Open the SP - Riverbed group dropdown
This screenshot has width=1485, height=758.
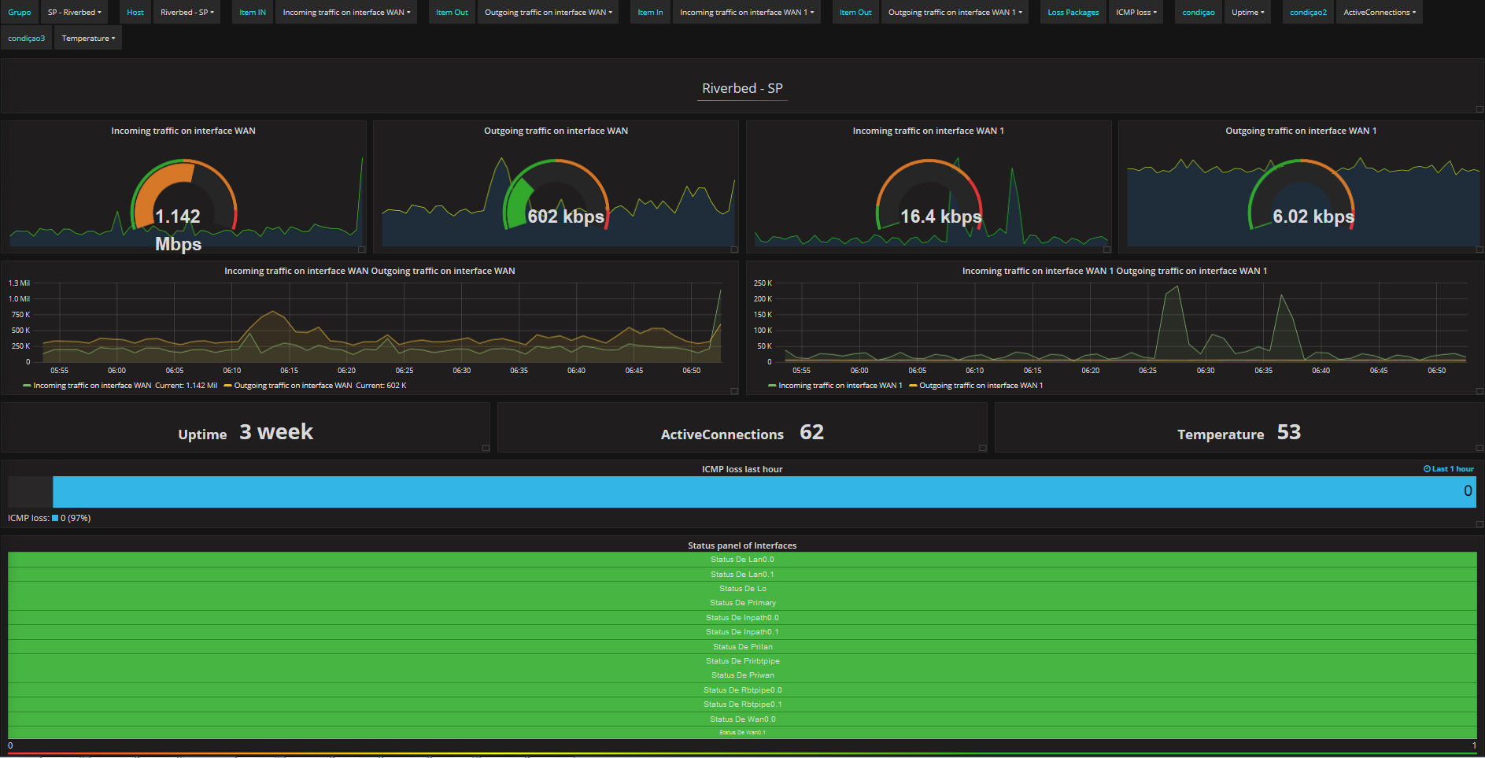[75, 13]
